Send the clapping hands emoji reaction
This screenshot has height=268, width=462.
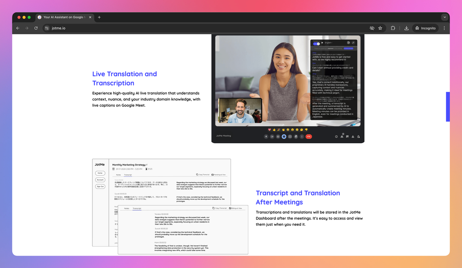[283, 130]
